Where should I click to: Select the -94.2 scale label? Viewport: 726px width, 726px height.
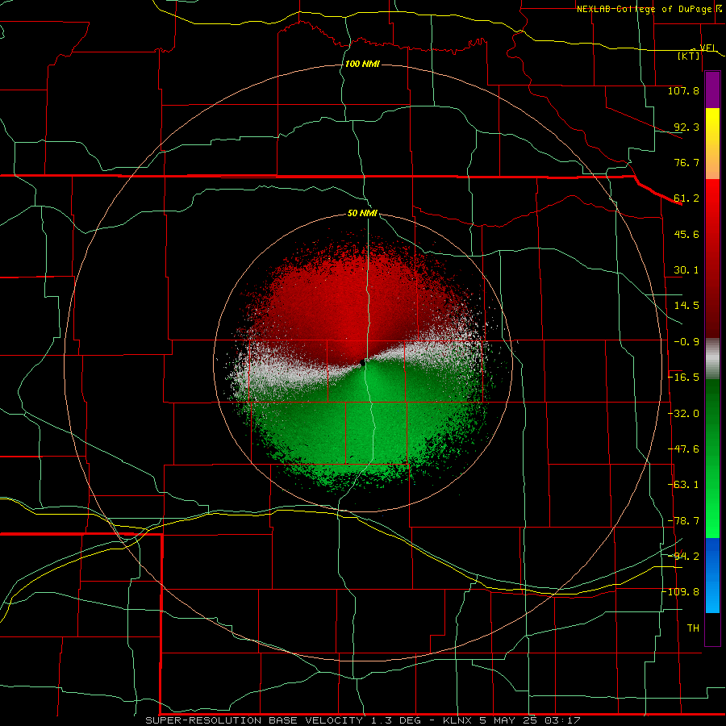click(683, 556)
